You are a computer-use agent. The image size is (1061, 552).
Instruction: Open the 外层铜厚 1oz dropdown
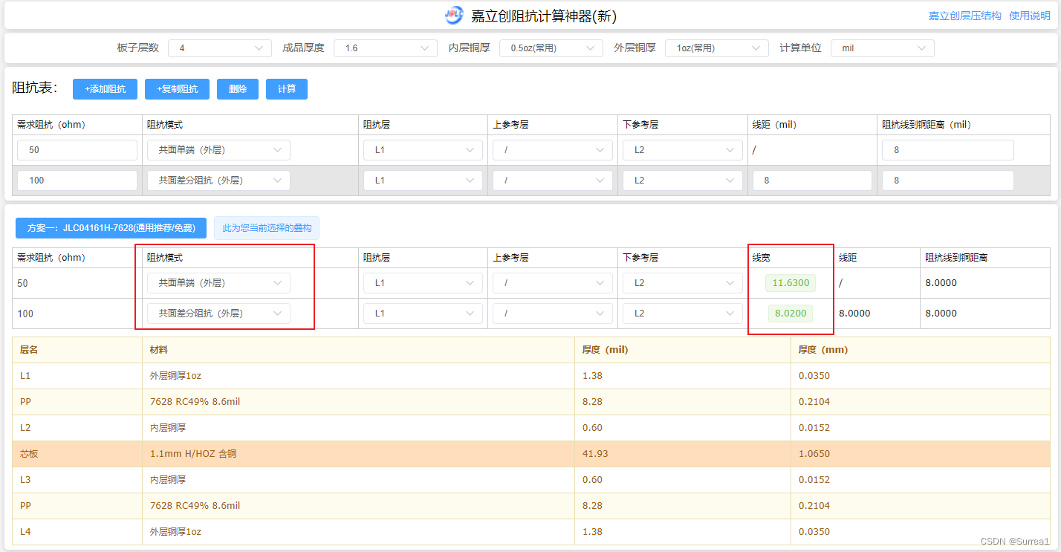[x=717, y=48]
